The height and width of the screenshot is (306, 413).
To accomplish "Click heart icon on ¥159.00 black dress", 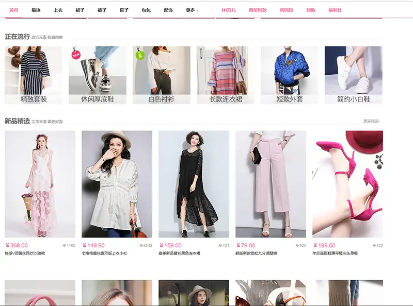I will point(220,246).
